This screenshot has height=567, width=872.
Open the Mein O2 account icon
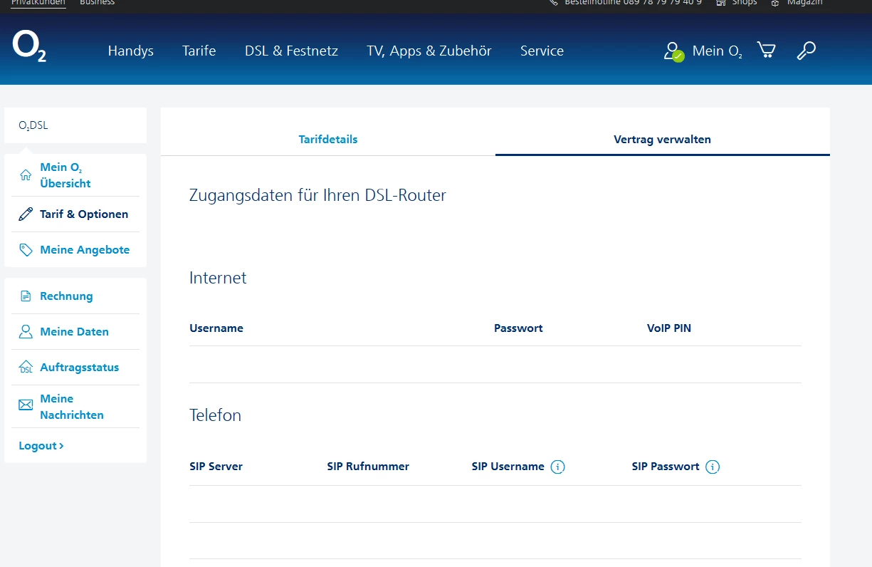point(673,51)
